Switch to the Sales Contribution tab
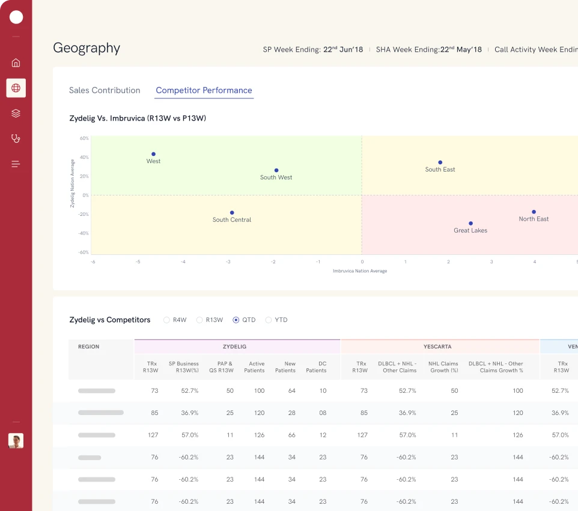The image size is (578, 511). point(105,90)
